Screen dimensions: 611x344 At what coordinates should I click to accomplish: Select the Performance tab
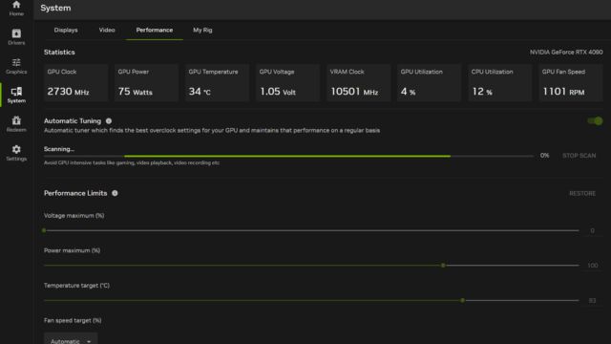155,30
